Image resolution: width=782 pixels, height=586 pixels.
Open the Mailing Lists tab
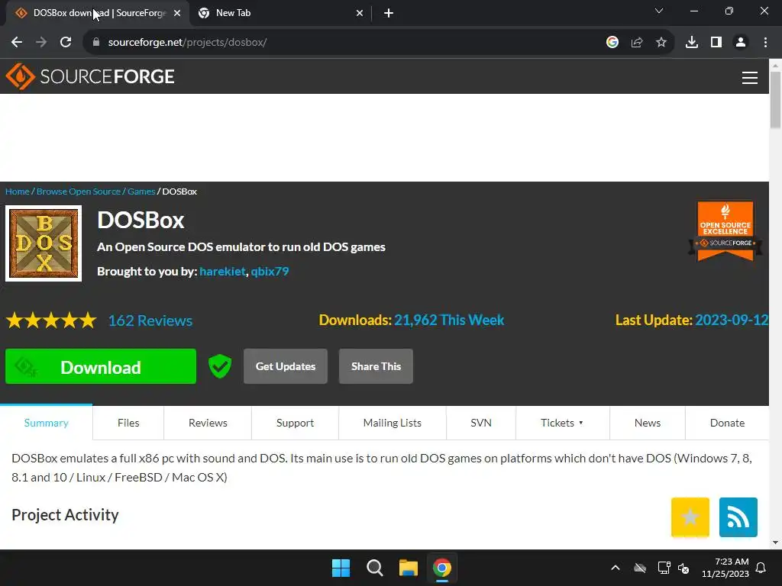pyautogui.click(x=392, y=423)
